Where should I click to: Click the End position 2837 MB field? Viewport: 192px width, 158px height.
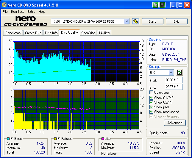pyautogui.click(x=174, y=87)
